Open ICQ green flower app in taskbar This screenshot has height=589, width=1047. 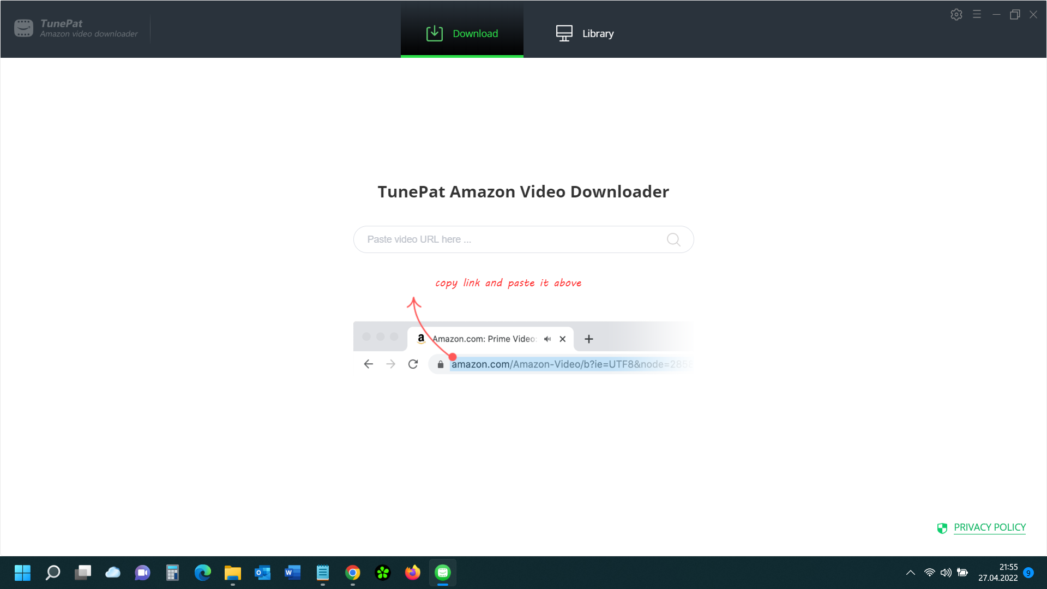tap(383, 573)
